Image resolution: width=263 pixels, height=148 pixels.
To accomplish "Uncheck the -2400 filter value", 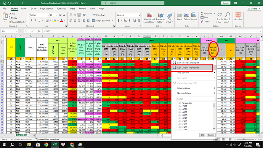I will (180, 127).
